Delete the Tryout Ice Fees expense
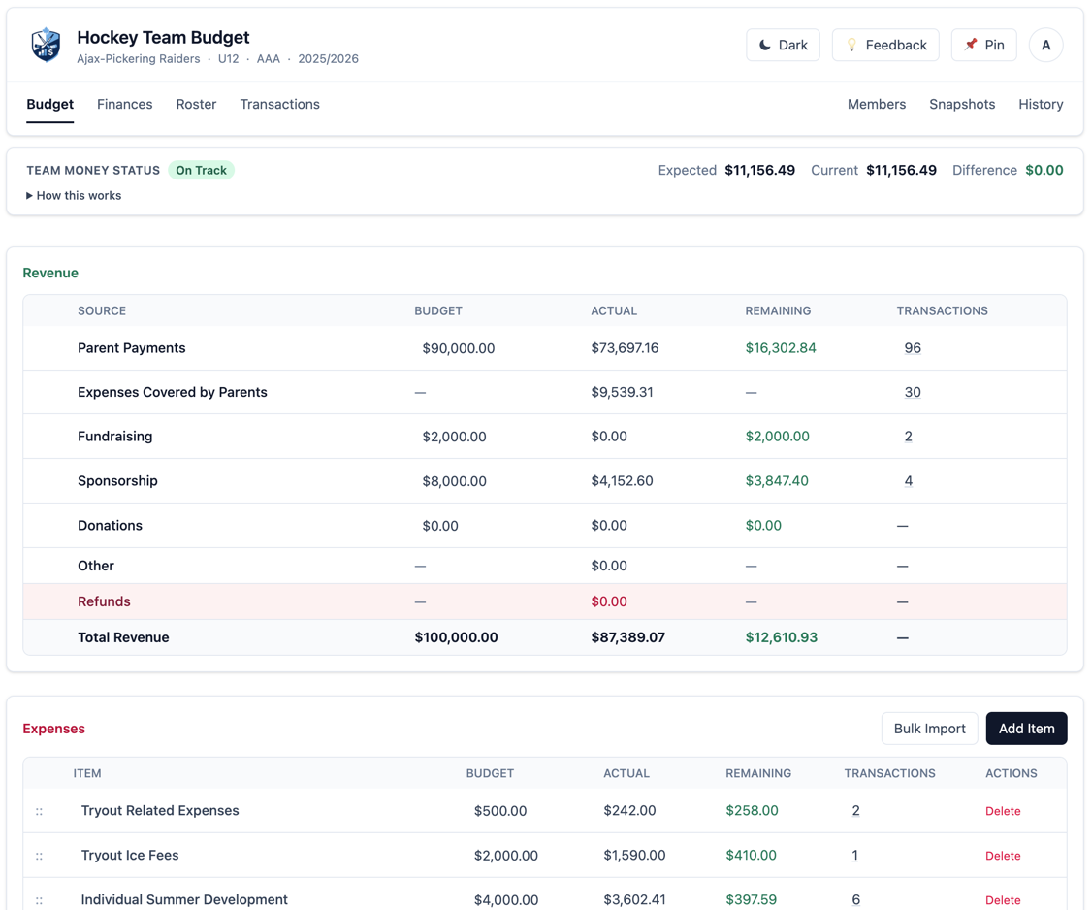The height and width of the screenshot is (910, 1092). (1003, 856)
